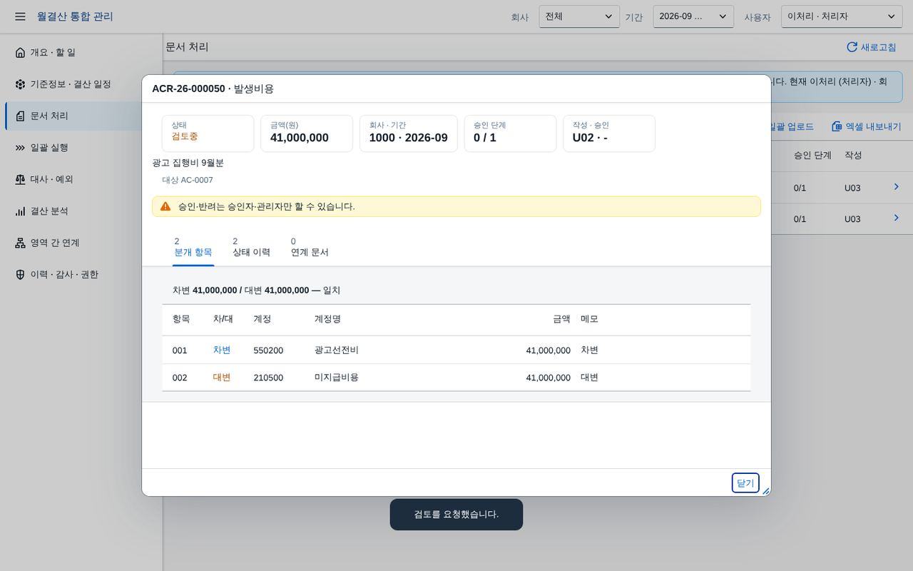Image resolution: width=913 pixels, height=571 pixels.
Task: Click the dialog resize handle icon
Action: coord(766,491)
